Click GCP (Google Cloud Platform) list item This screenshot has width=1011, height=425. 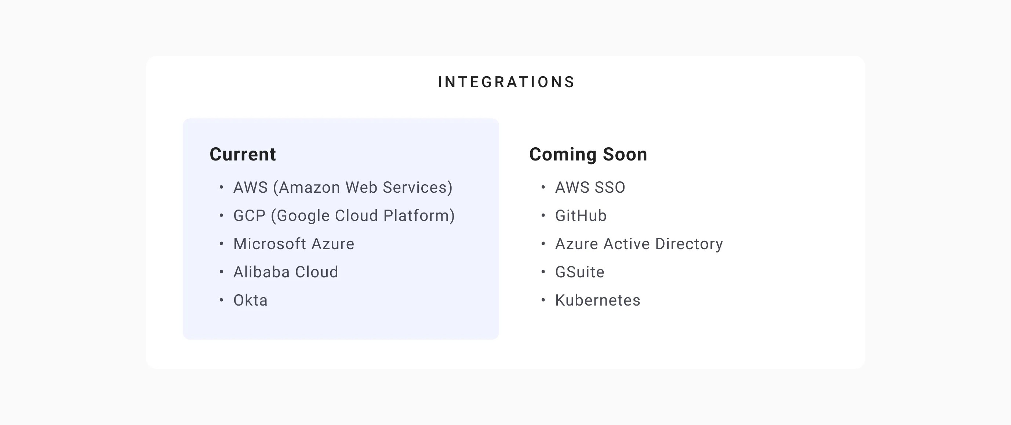[345, 215]
